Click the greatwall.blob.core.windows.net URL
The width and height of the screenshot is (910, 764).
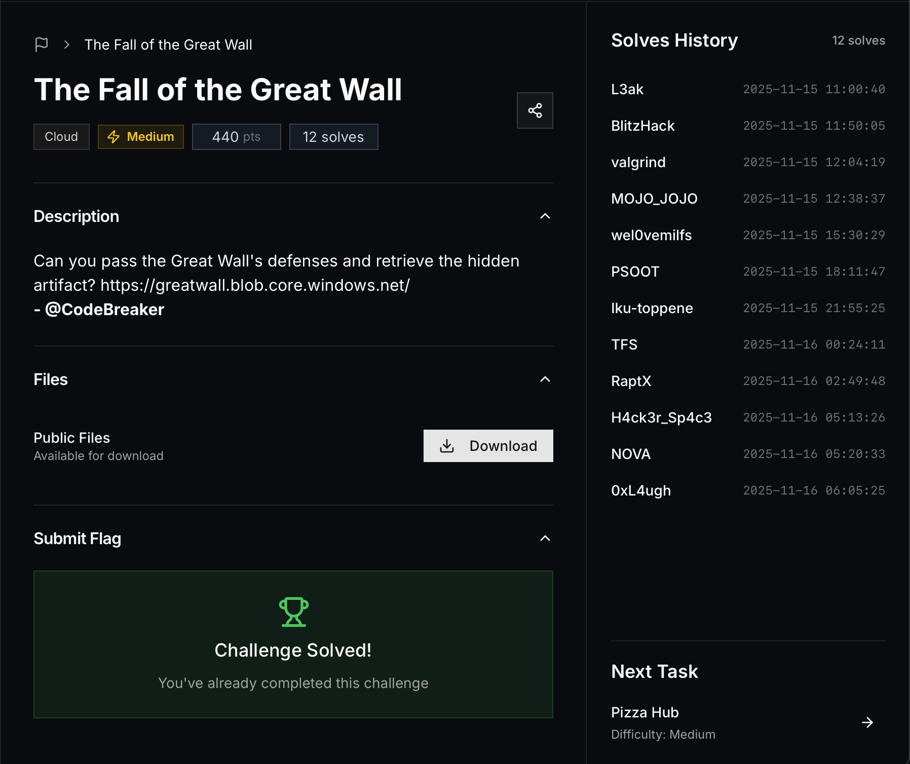tap(255, 285)
